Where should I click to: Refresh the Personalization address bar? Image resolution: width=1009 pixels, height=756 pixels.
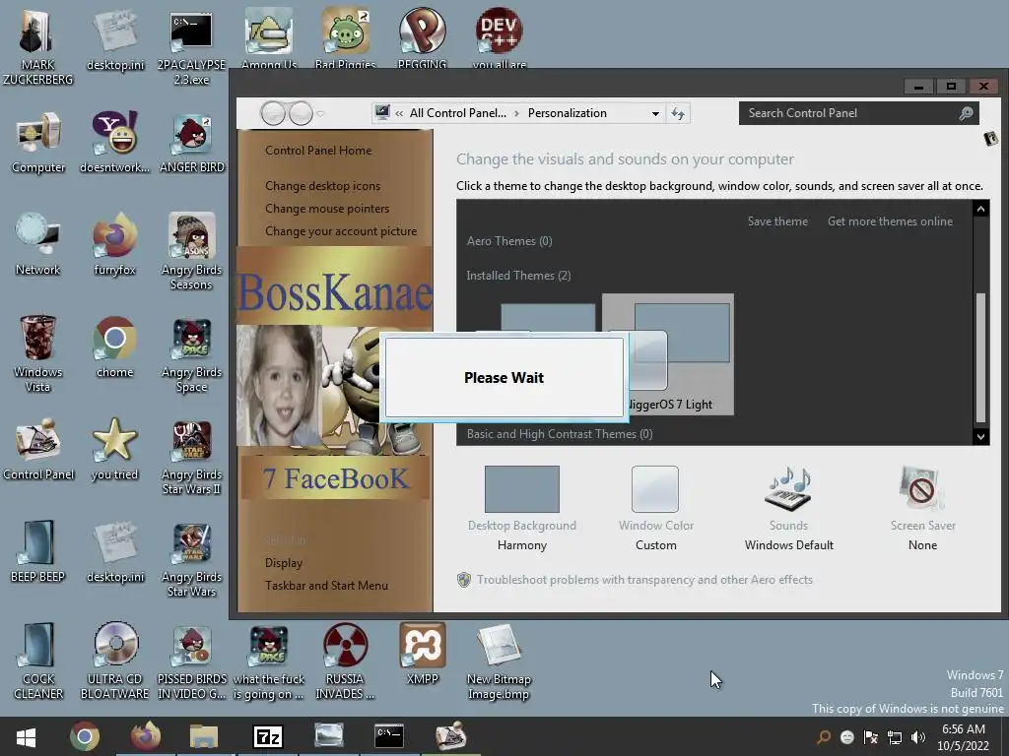pyautogui.click(x=678, y=114)
